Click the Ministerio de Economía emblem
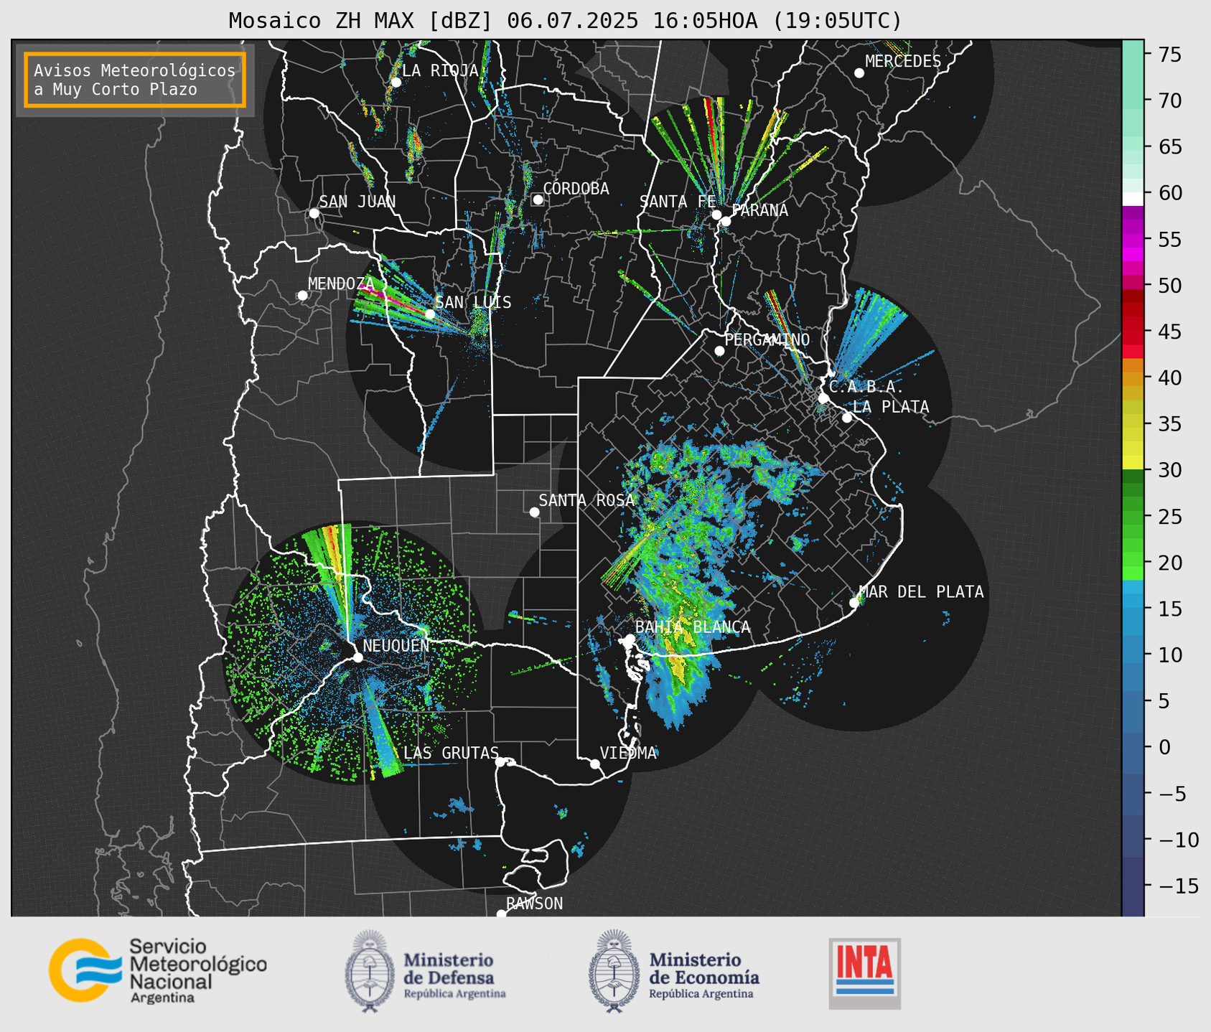Image resolution: width=1211 pixels, height=1032 pixels. (x=614, y=971)
